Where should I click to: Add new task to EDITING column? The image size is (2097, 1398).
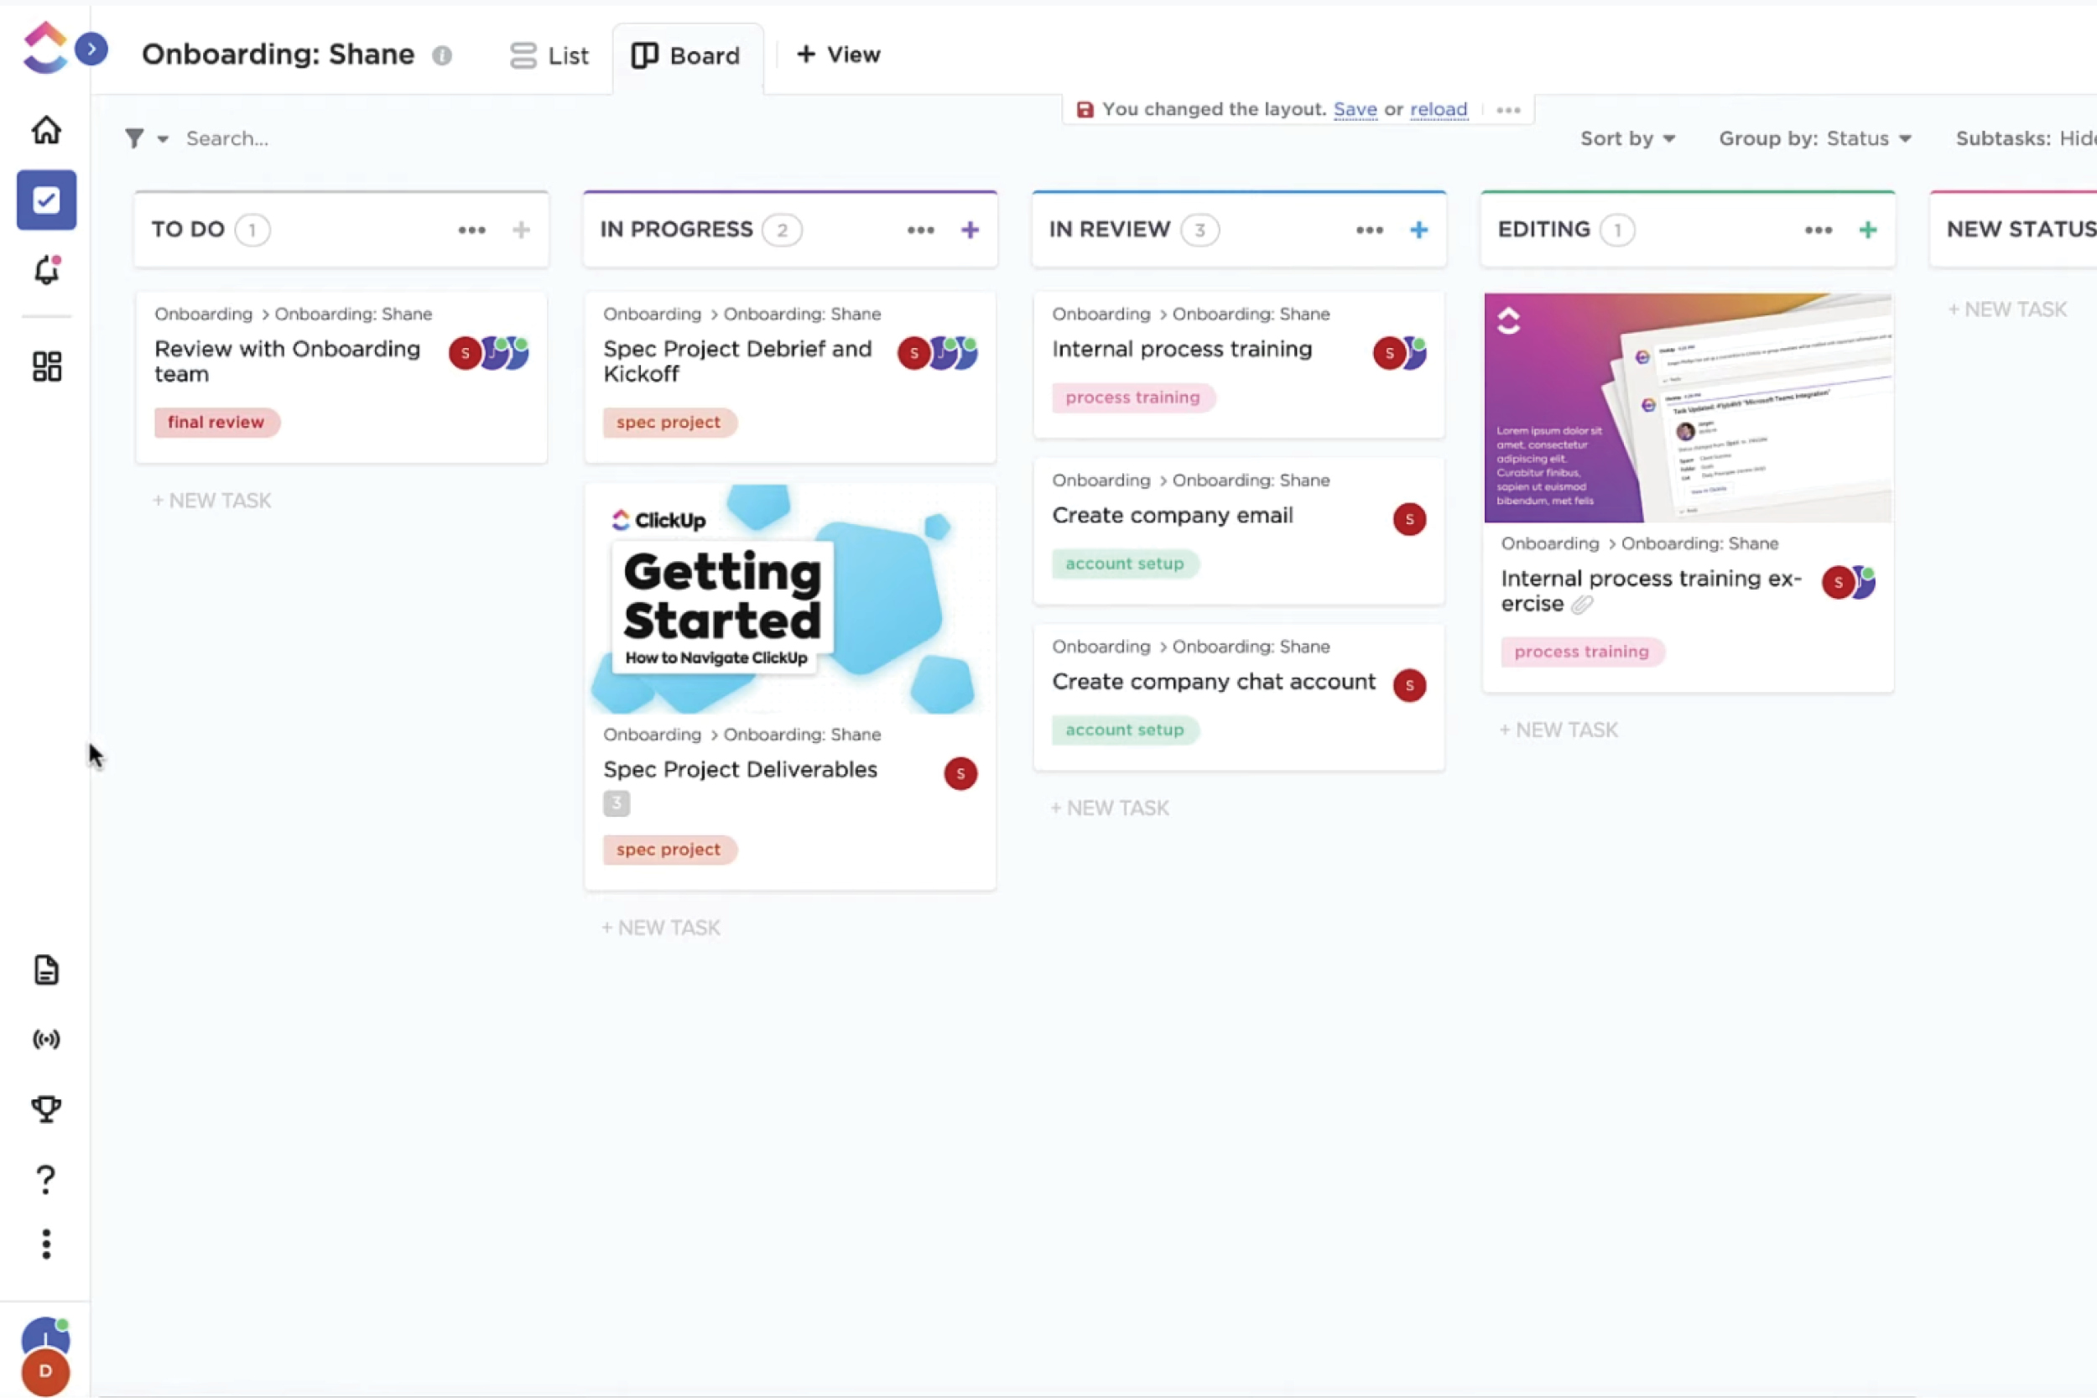pyautogui.click(x=1557, y=729)
